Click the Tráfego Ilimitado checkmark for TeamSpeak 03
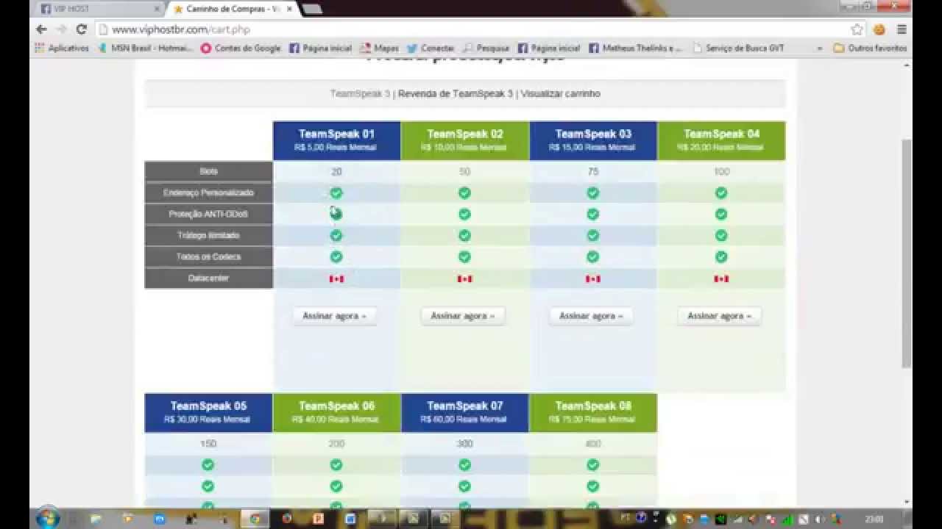 [593, 236]
